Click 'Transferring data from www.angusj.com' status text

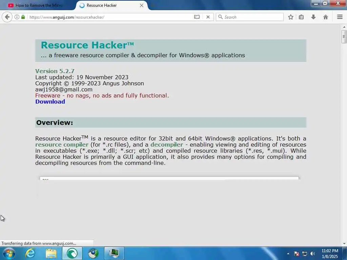tap(39, 243)
